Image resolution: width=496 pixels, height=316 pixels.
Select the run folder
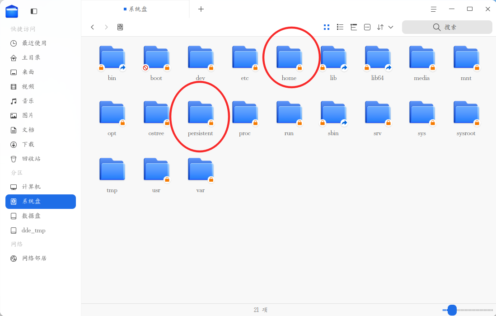coord(289,119)
